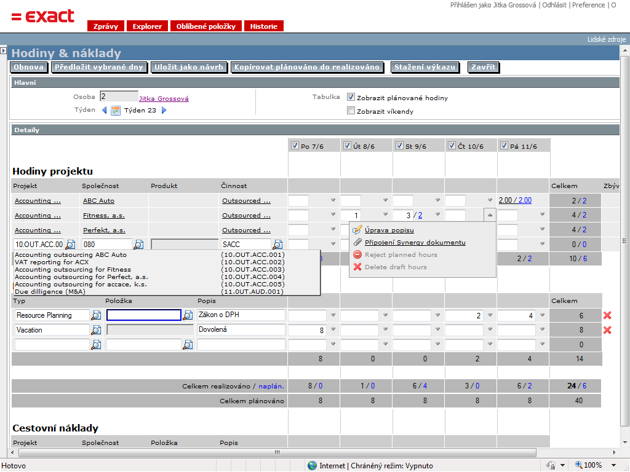Uncheck the Pá 11/6 day checkbox
The height and width of the screenshot is (472, 630).
[x=504, y=146]
